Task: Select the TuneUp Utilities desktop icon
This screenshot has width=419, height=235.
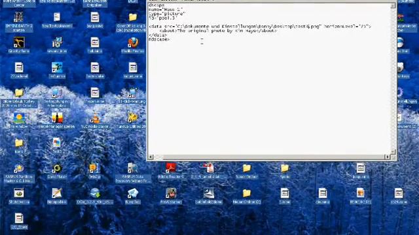Action: coord(133,118)
